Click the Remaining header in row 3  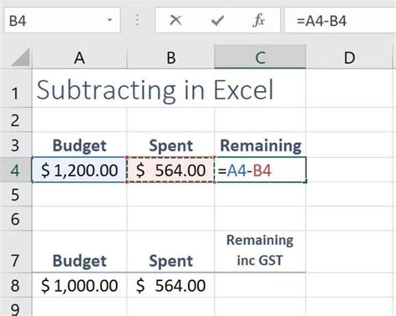[x=260, y=145]
